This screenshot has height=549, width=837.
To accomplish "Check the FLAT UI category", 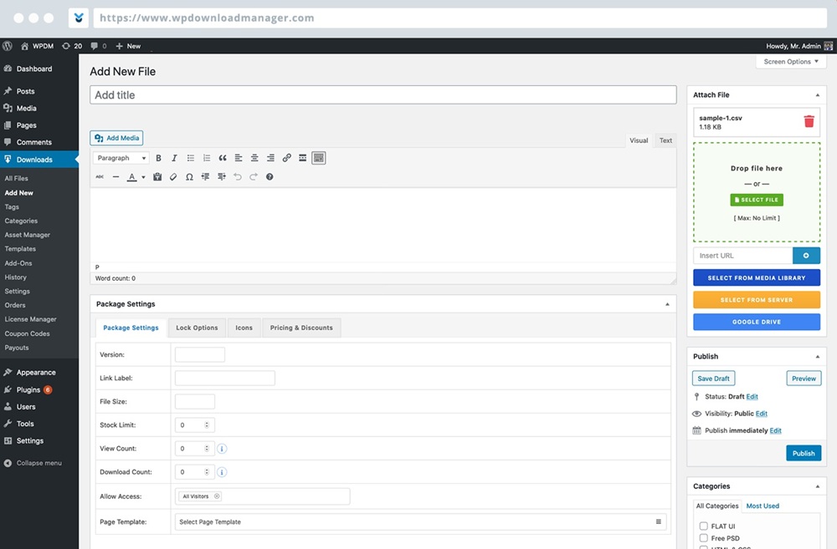I will point(704,526).
